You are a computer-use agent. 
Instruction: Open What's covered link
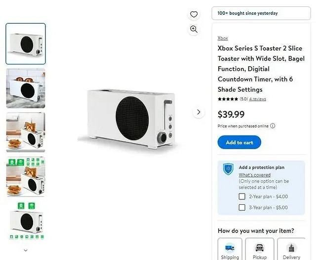click(254, 175)
